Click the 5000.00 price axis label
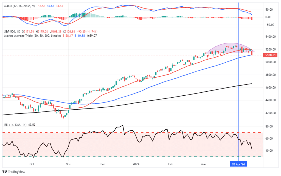 [x=270, y=62]
